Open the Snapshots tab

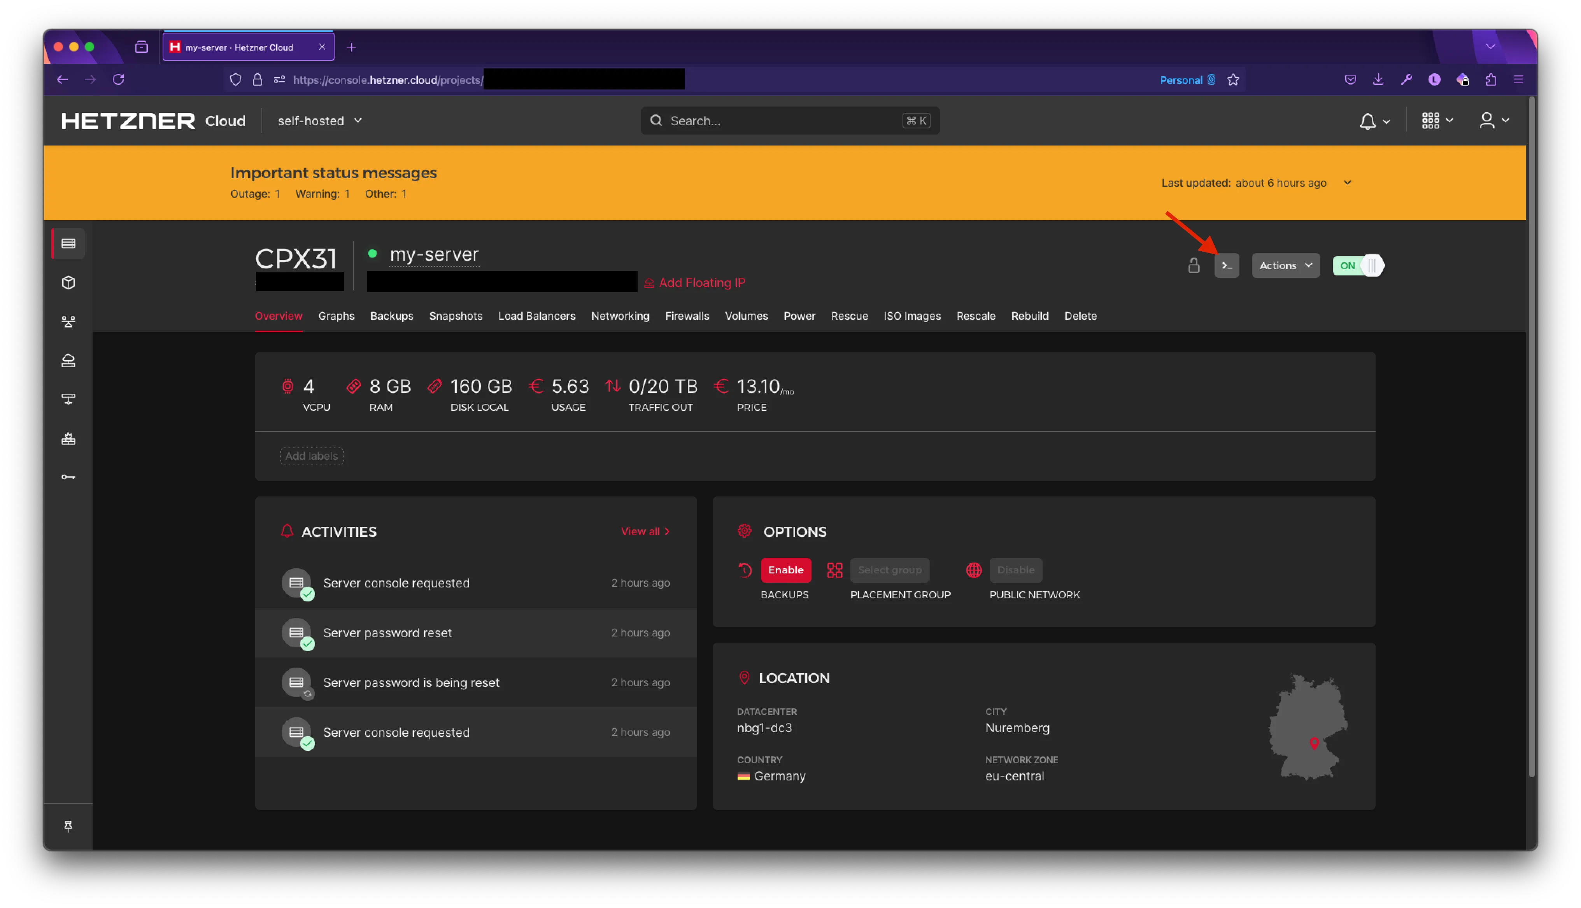[456, 316]
